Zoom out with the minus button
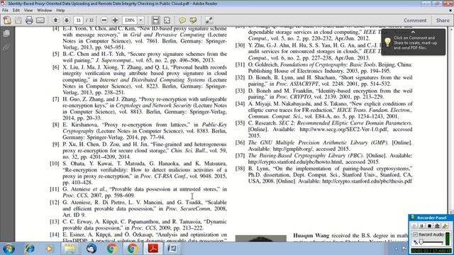Viewport: 454px width, 255px height. [104, 20]
